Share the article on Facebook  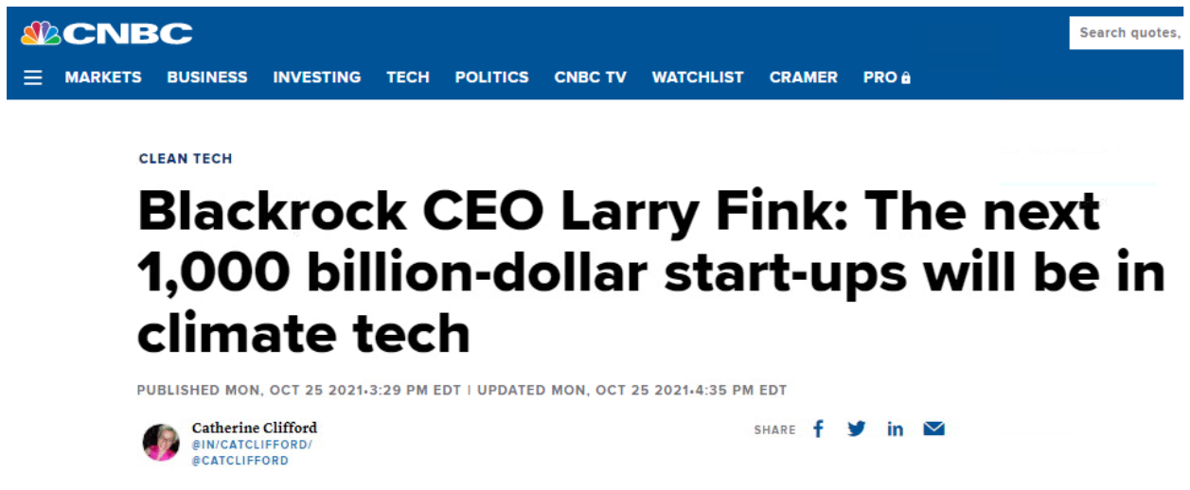819,429
